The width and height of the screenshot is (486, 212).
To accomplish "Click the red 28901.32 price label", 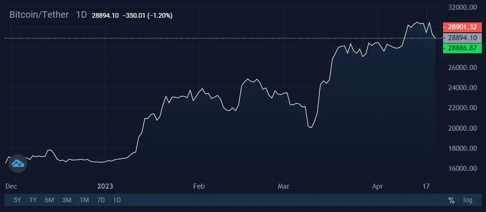I will coord(462,27).
